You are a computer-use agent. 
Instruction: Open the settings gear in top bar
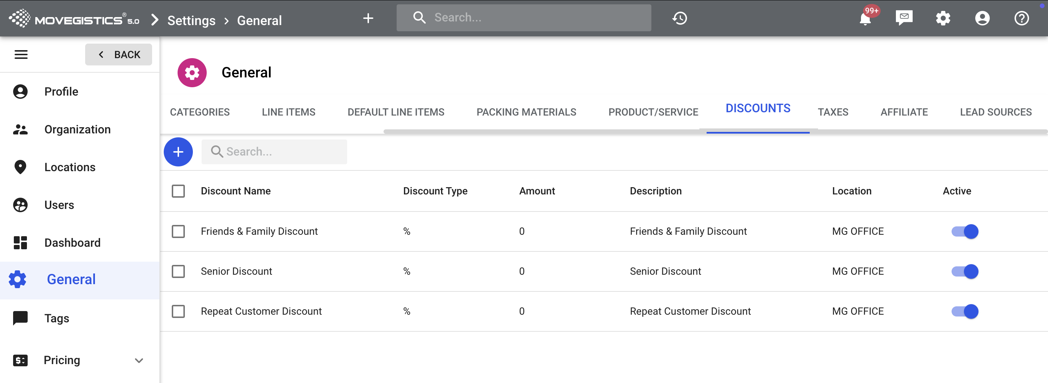tap(942, 18)
